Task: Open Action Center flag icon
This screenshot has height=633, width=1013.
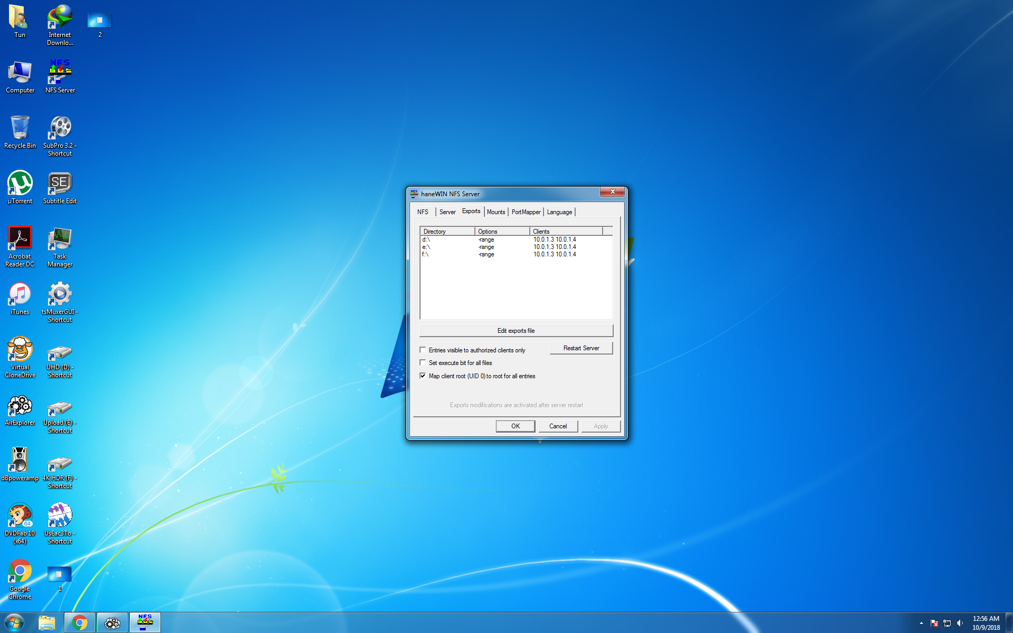Action: pos(934,623)
